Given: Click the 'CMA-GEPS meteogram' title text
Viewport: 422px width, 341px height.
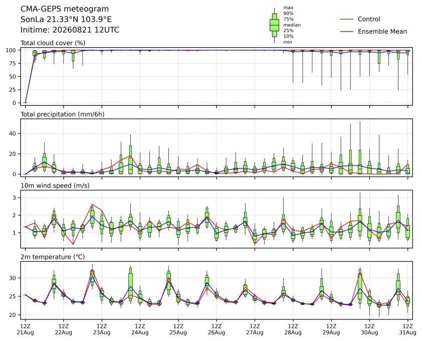Looking at the screenshot, I should (x=65, y=9).
